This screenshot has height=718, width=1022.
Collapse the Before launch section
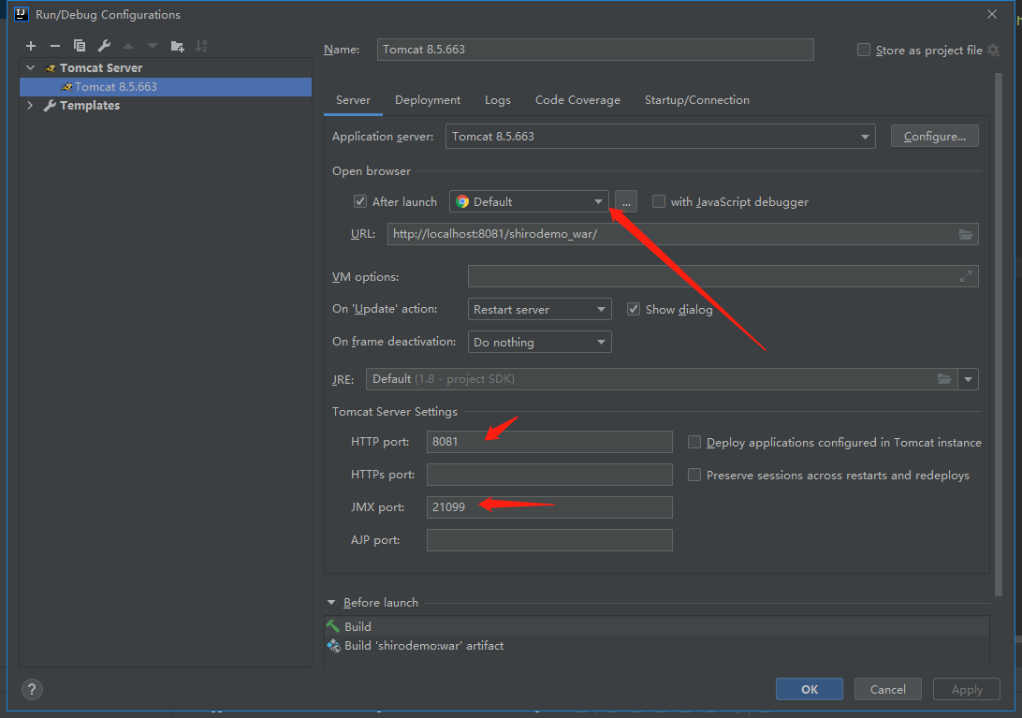point(331,603)
